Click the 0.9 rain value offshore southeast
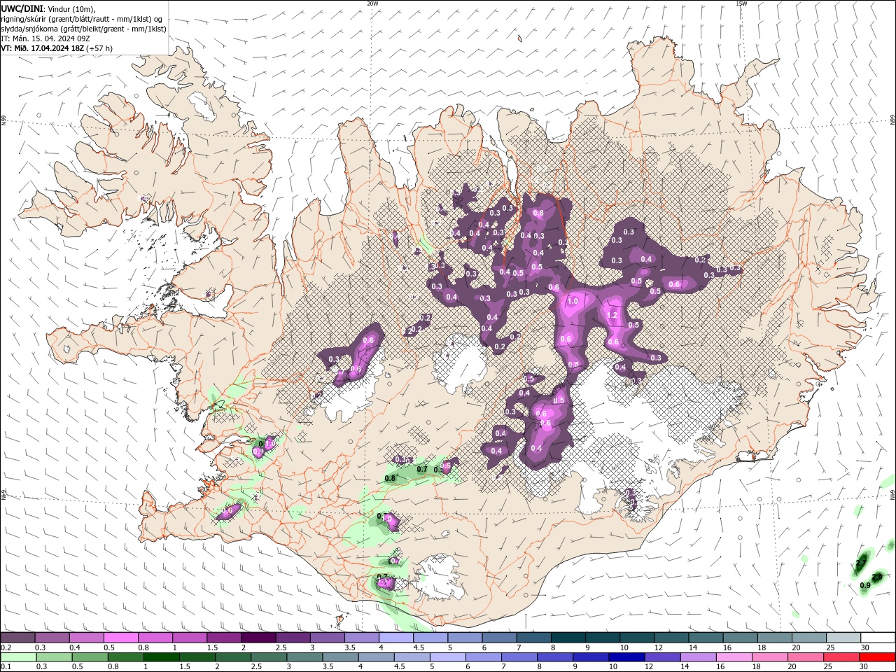 [x=865, y=585]
